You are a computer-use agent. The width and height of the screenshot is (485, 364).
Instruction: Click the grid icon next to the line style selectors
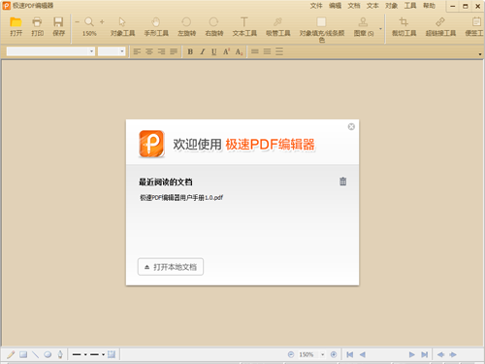tap(112, 354)
